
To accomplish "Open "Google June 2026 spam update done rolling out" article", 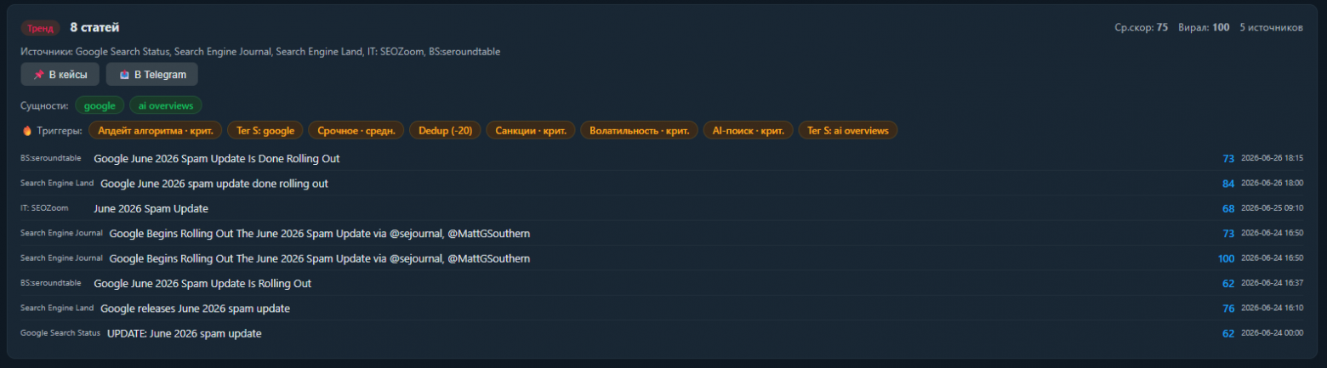I will [214, 184].
